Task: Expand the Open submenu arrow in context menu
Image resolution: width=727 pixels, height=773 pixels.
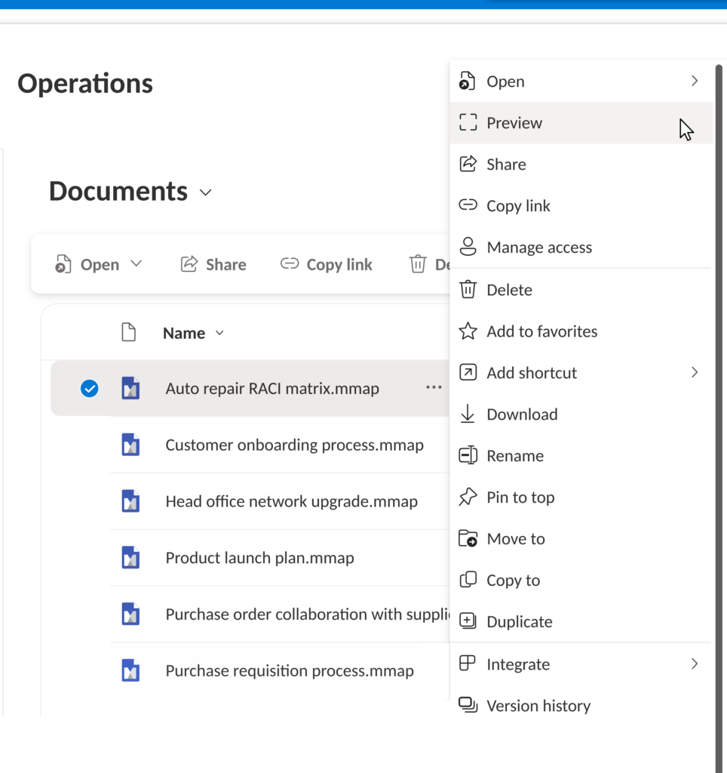Action: point(695,81)
